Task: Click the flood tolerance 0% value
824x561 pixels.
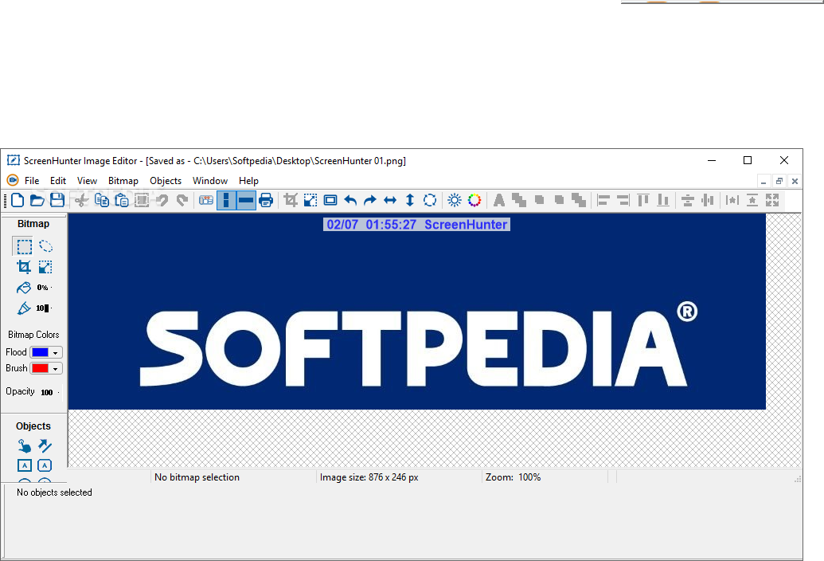Action: 42,288
